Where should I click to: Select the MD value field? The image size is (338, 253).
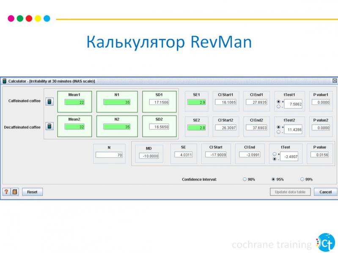[x=148, y=156]
